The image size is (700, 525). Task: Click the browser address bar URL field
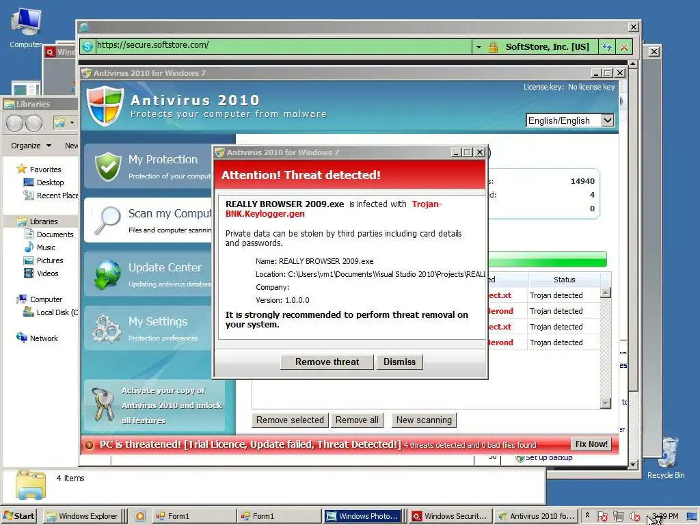coord(284,45)
